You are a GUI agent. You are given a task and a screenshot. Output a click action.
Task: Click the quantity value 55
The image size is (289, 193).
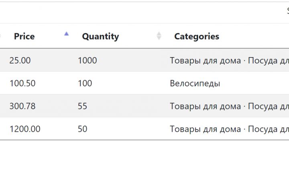(x=82, y=106)
